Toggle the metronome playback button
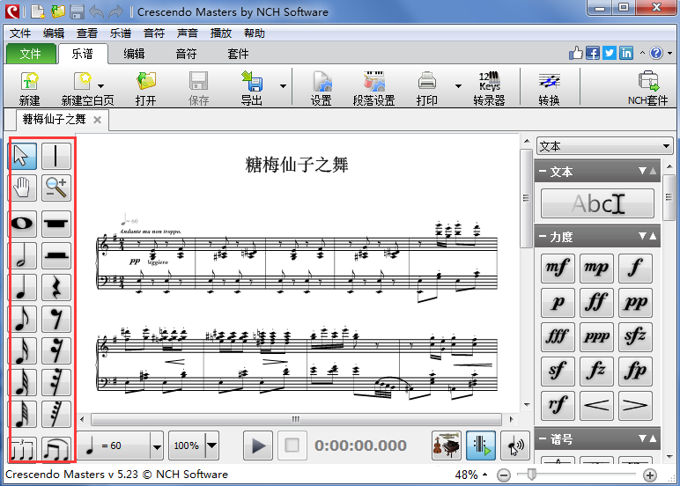 point(481,445)
